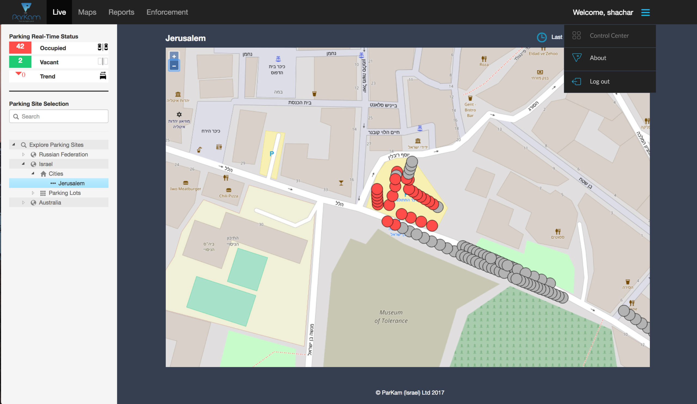The height and width of the screenshot is (404, 697).
Task: Select Log out from the menu
Action: tap(599, 82)
